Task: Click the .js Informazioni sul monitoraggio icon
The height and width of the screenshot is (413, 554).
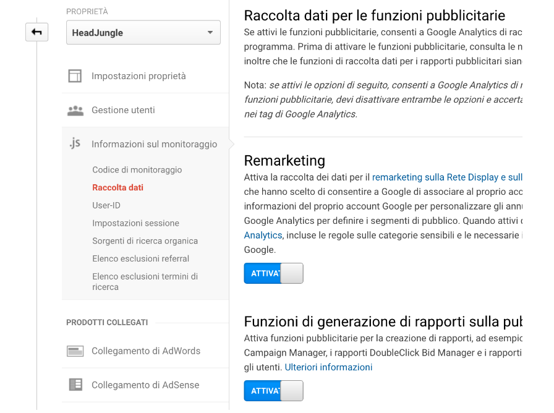Action: (x=75, y=143)
